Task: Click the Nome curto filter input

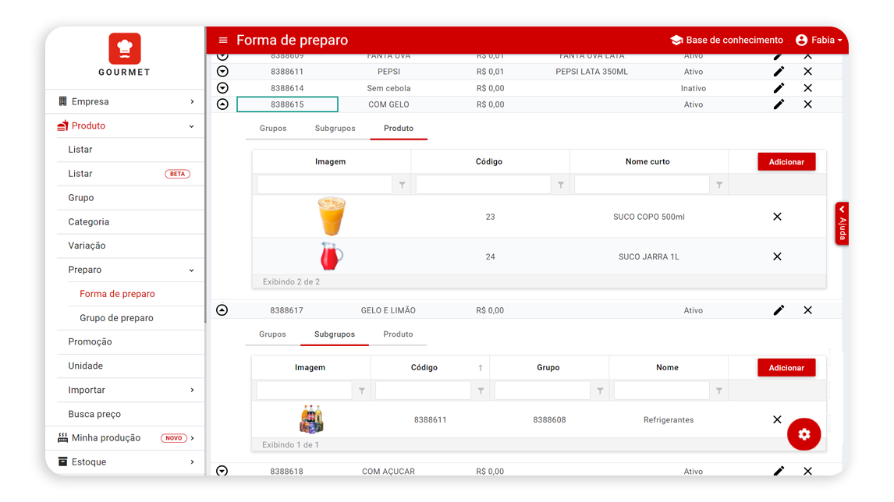Action: click(641, 185)
